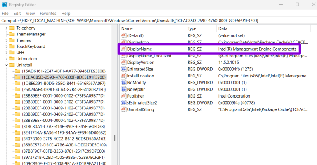
Task: Click the DWORD icon beside NoModify
Action: [123, 82]
